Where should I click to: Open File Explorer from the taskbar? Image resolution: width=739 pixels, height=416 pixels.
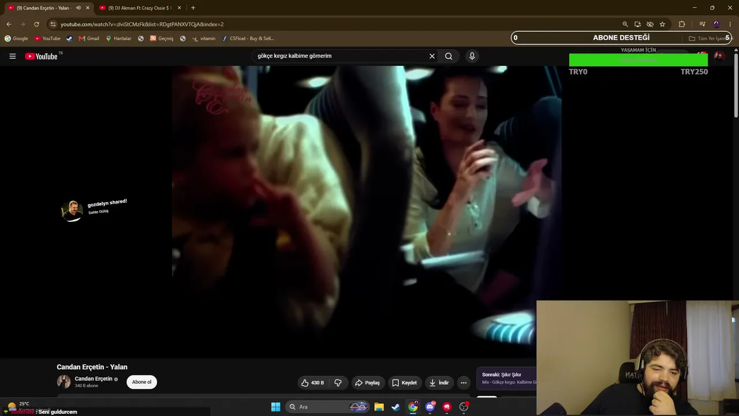[x=379, y=407]
